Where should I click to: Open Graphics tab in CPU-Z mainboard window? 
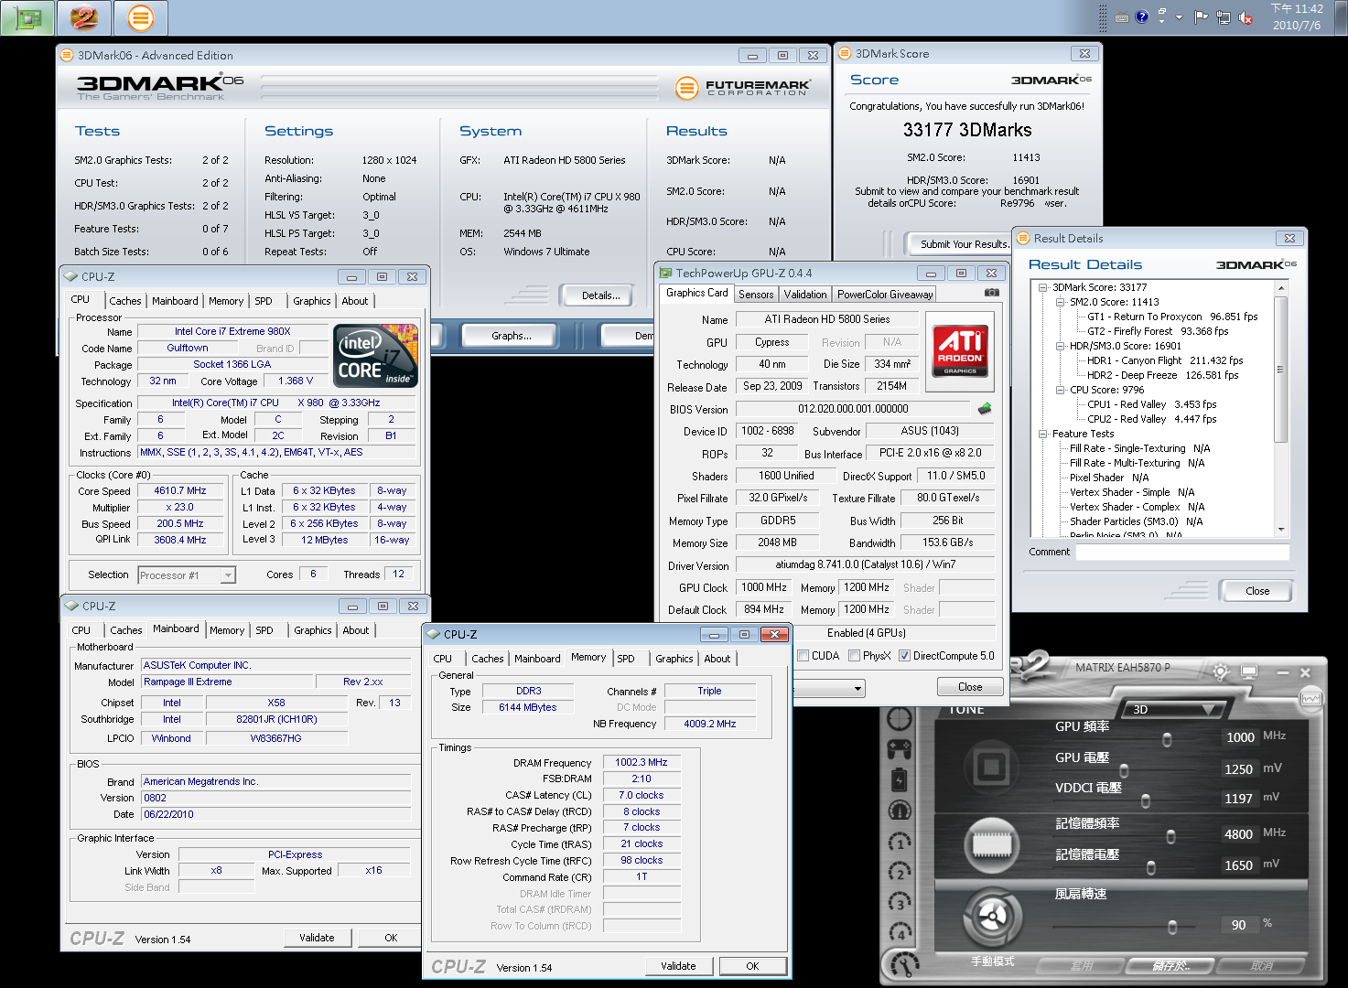pyautogui.click(x=313, y=630)
